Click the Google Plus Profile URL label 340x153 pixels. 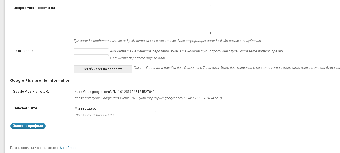(31, 92)
